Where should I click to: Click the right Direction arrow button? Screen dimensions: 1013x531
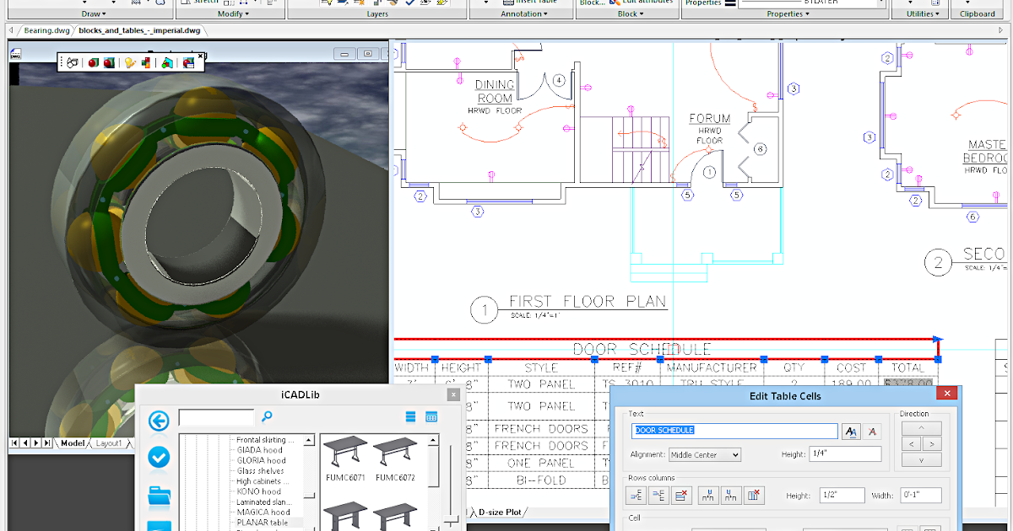click(x=932, y=443)
